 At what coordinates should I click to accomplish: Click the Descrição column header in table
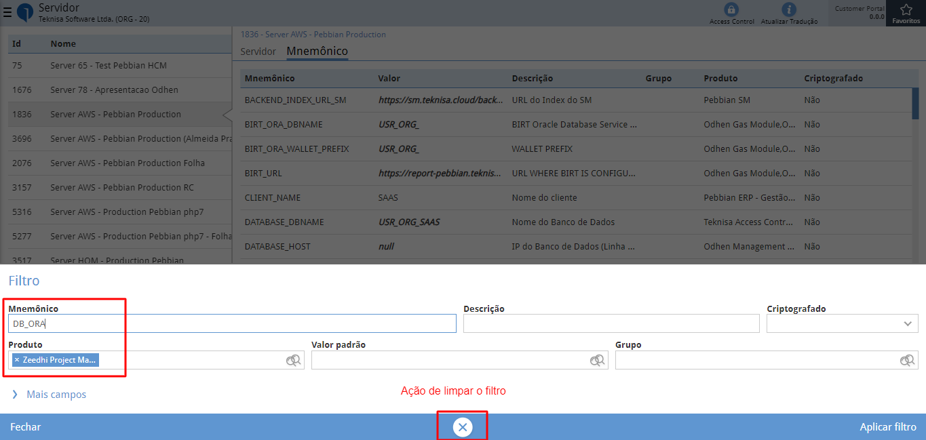[x=532, y=79]
